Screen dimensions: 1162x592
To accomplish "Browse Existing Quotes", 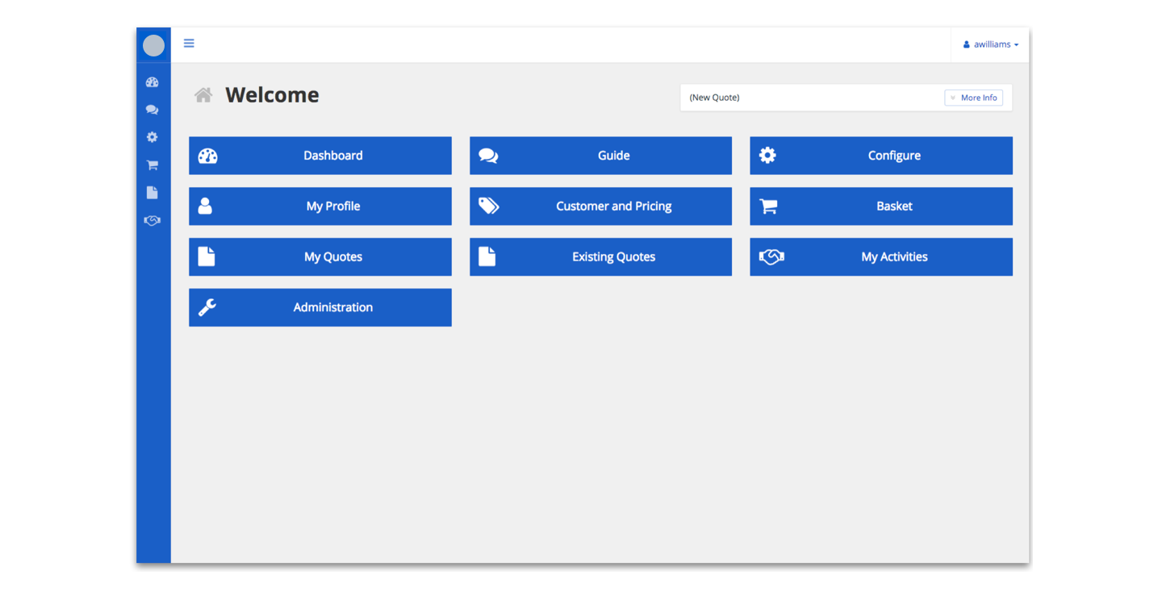I will tap(600, 256).
